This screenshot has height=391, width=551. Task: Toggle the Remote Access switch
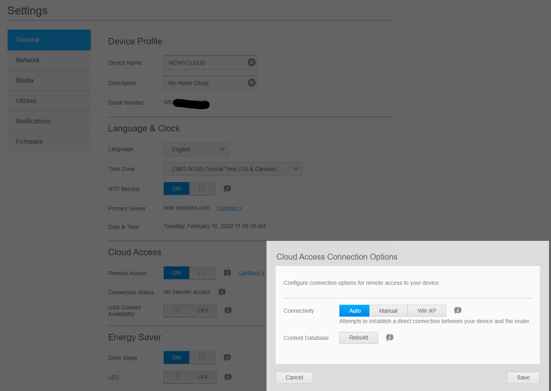coord(190,273)
